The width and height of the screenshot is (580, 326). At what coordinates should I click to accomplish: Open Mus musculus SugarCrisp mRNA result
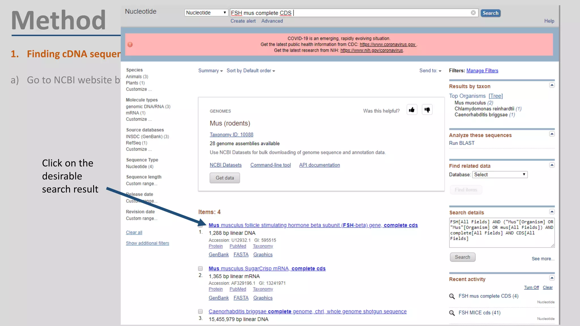(x=267, y=269)
